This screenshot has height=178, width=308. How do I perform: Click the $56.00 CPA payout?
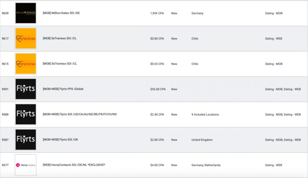[x=158, y=89]
